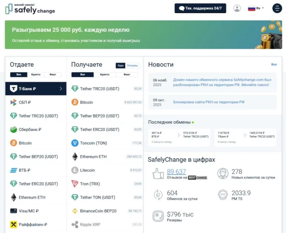Pick Tether BEP20 icon in Получаете
The image size is (286, 233).
[x=75, y=116]
